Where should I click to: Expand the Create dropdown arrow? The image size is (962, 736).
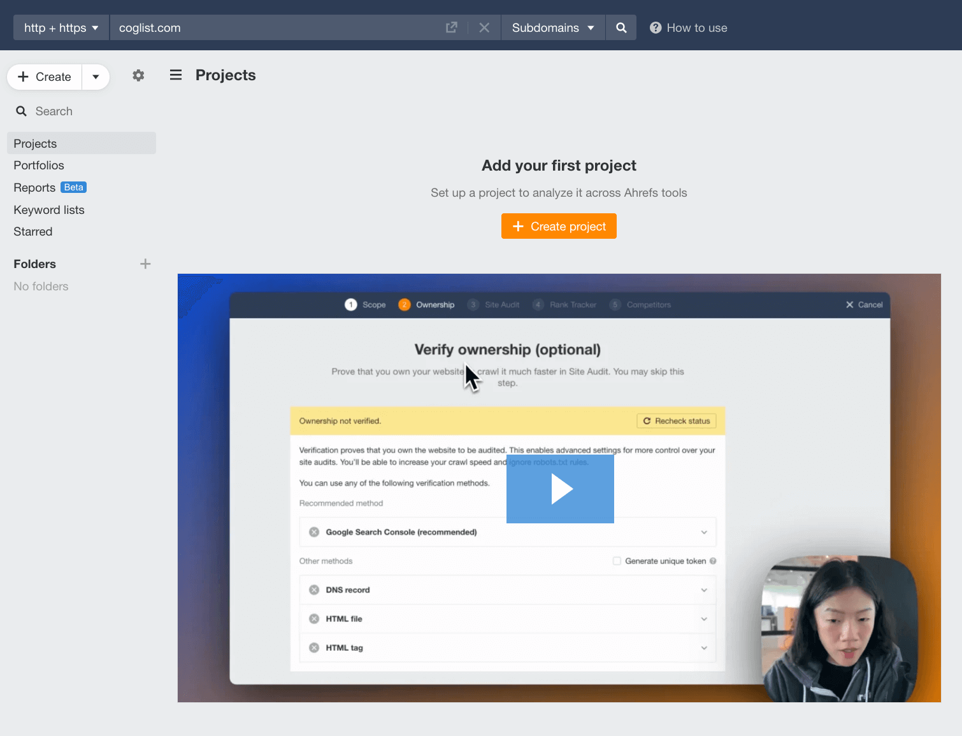96,76
